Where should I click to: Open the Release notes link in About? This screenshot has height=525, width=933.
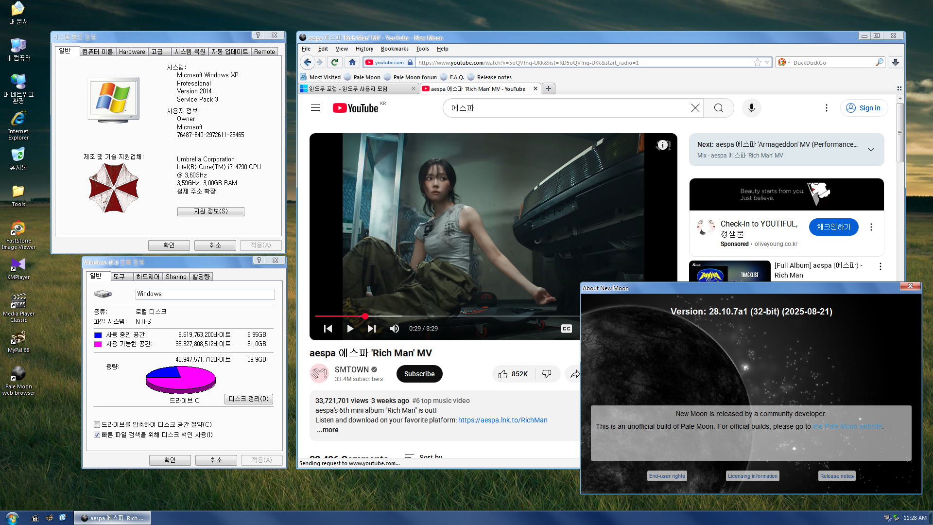pyautogui.click(x=836, y=476)
